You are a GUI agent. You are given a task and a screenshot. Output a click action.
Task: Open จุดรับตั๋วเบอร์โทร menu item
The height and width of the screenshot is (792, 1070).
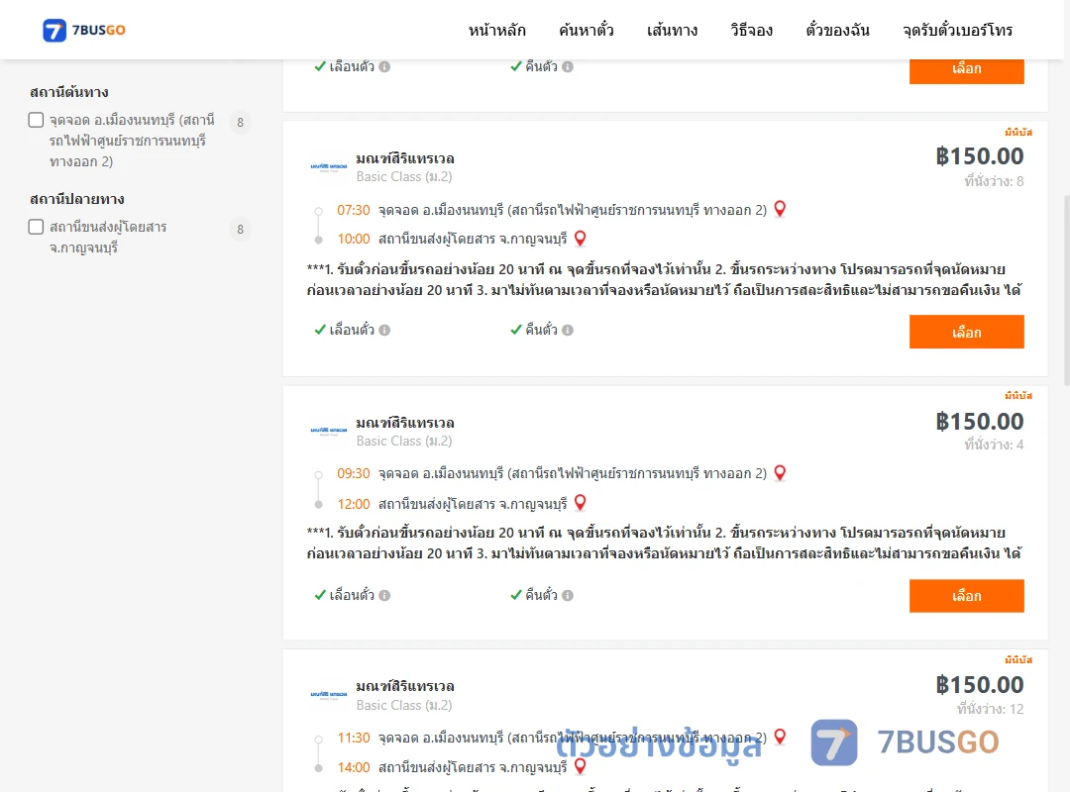[957, 30]
